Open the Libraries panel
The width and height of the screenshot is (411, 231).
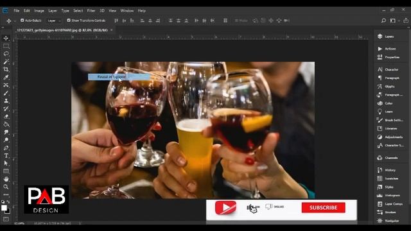[387, 128]
